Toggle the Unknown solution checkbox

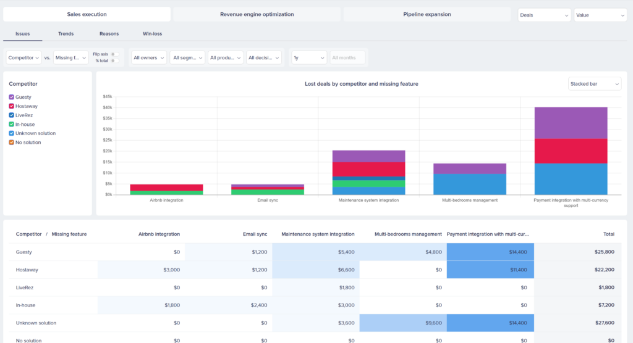tap(12, 133)
